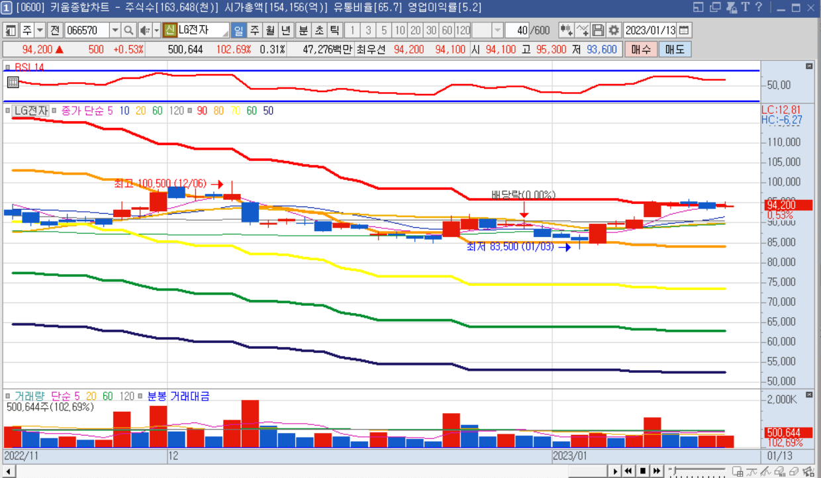Click the bottom-right table layout icon
Screen dimensions: 821x478
click(738, 471)
